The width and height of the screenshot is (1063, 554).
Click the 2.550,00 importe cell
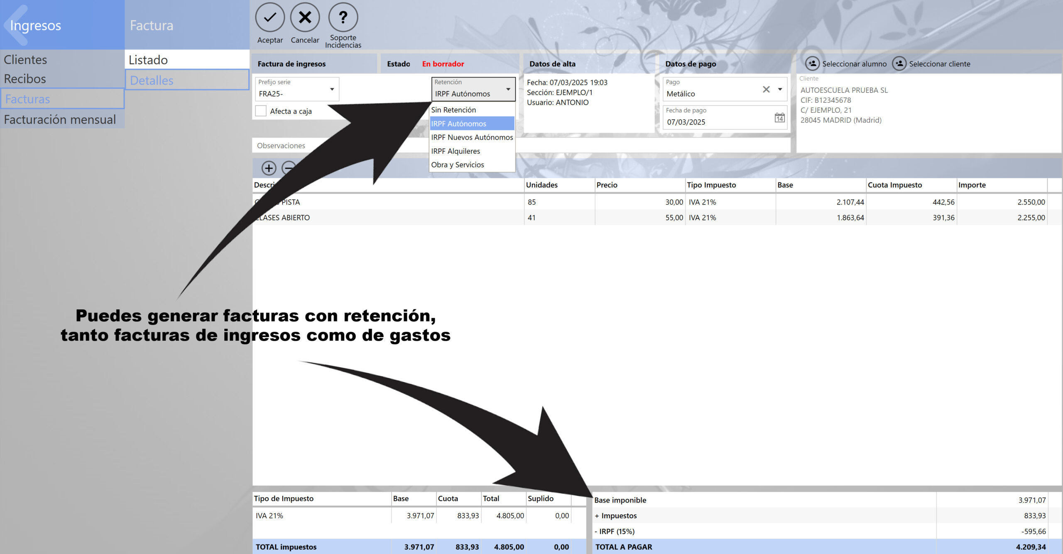point(1002,202)
